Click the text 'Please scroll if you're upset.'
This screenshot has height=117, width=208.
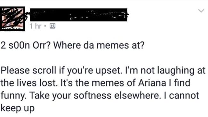point(61,71)
